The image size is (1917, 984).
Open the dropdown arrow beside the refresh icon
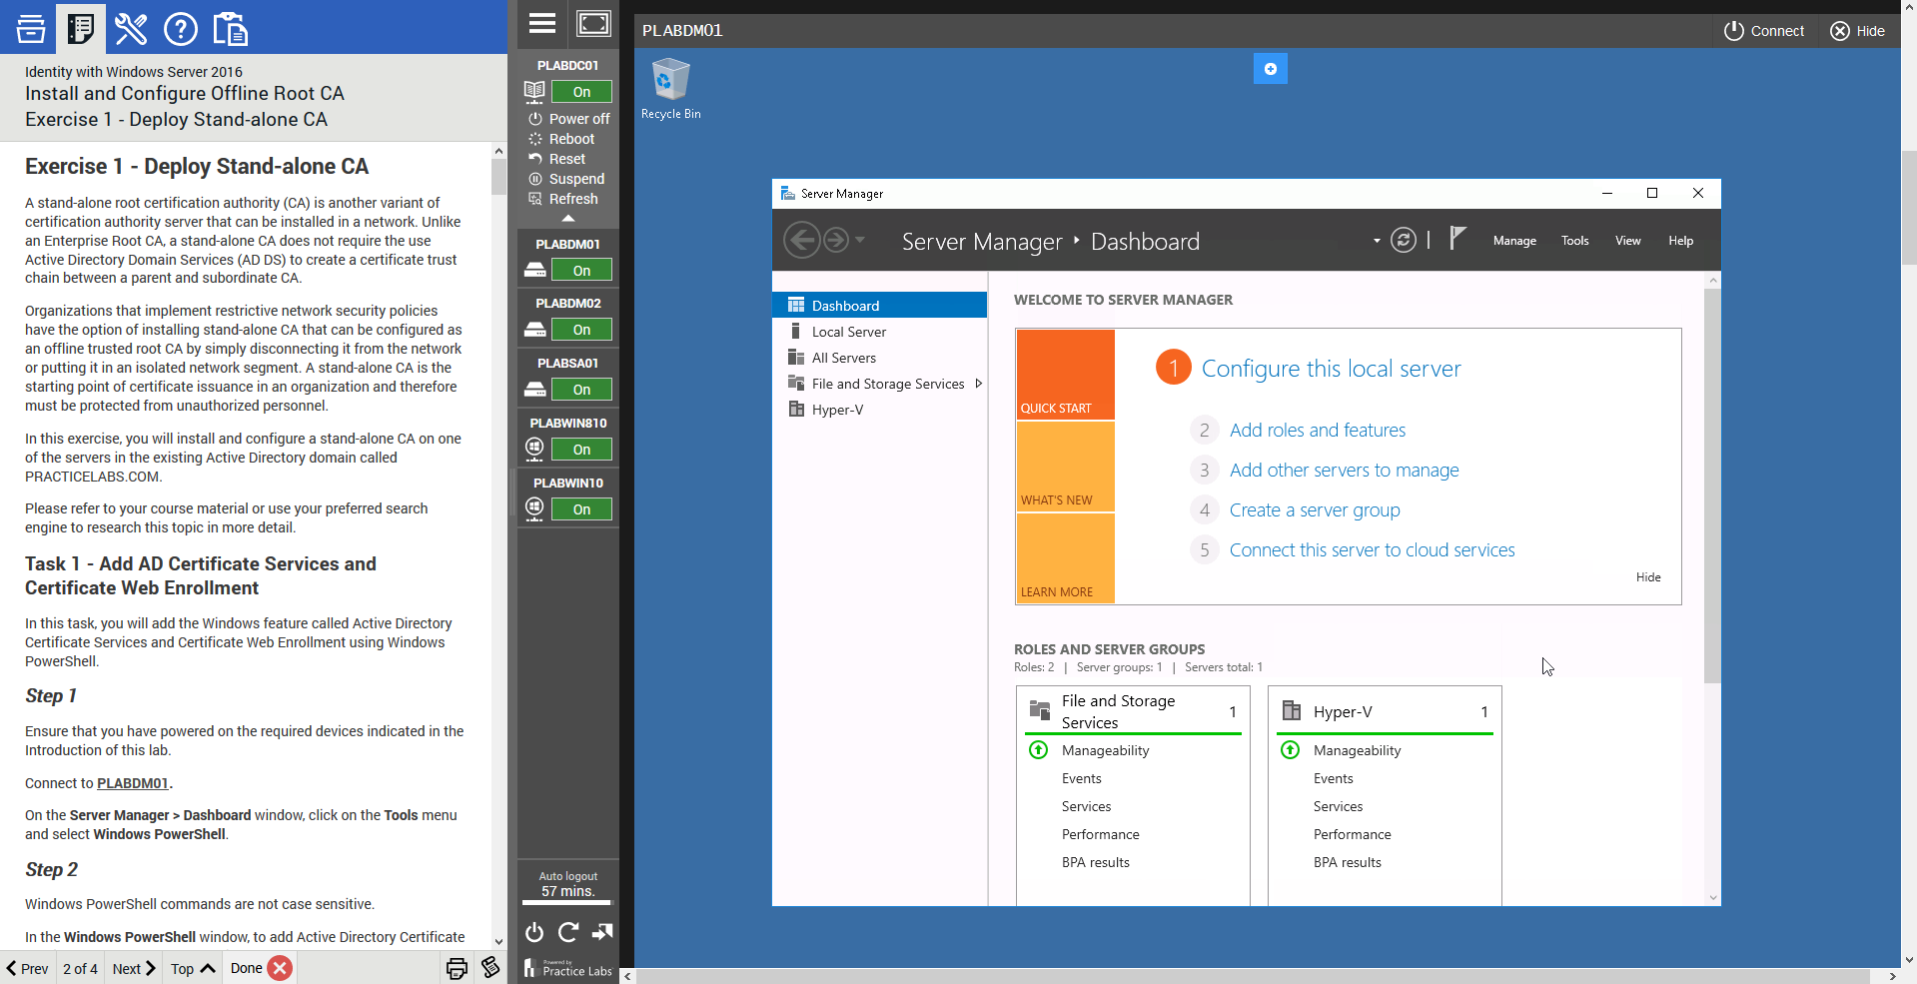click(1377, 241)
